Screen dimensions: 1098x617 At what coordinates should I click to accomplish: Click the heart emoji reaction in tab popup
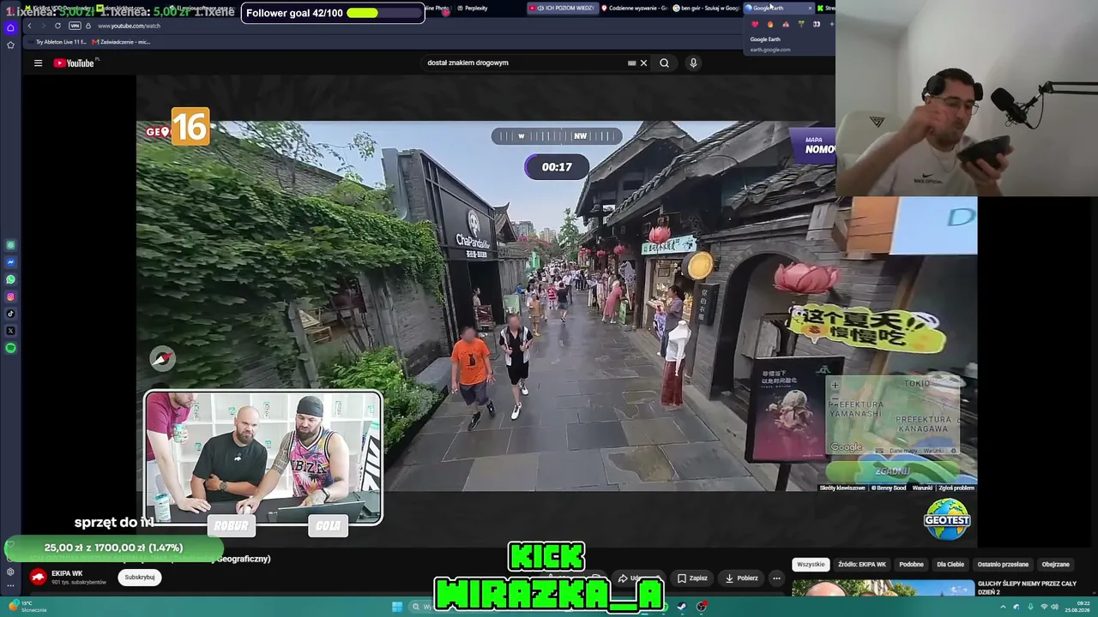[x=755, y=25]
